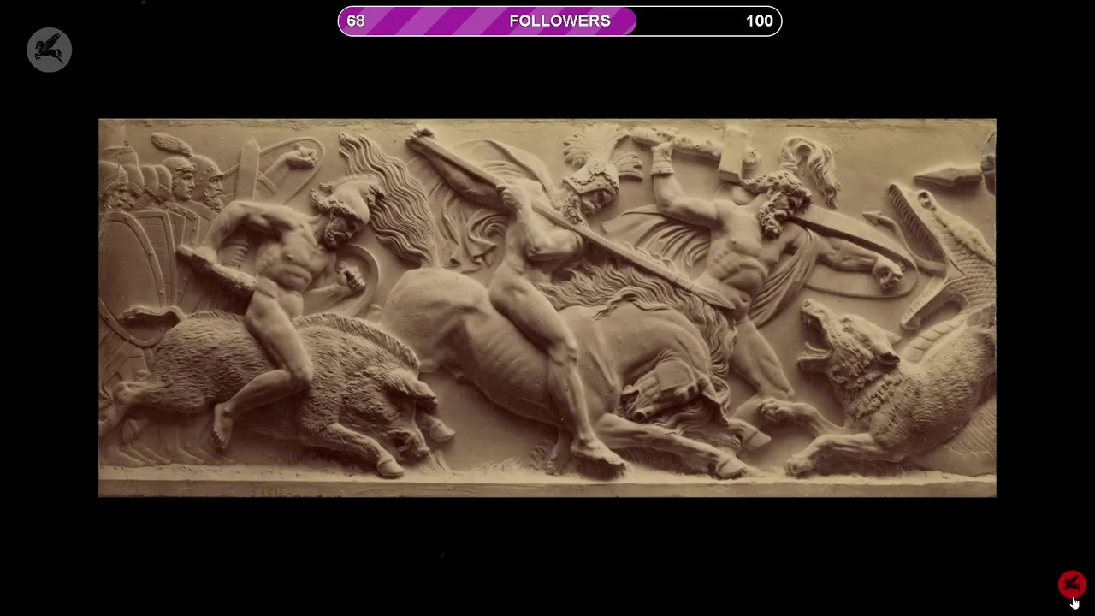
Task: Click the grey Pegasus logo icon
Action: (49, 50)
